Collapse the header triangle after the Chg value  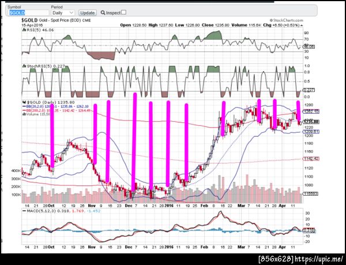[x=302, y=25]
